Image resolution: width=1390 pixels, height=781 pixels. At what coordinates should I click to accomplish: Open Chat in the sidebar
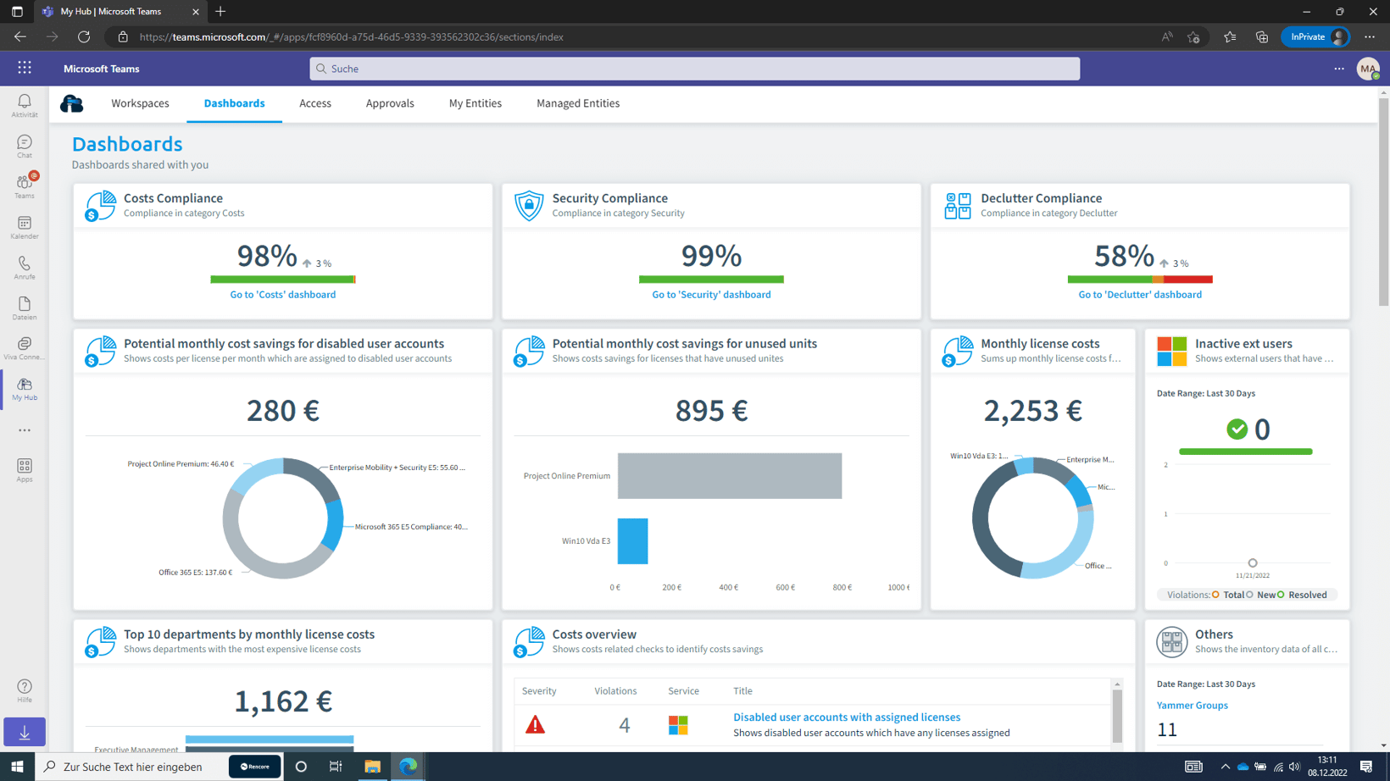[25, 147]
